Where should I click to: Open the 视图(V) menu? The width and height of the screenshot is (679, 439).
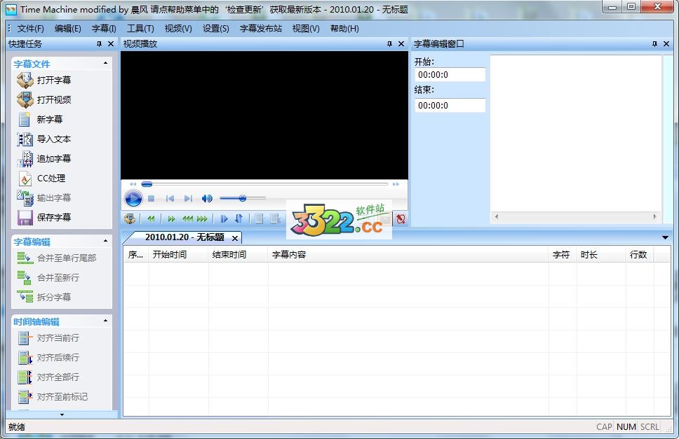pyautogui.click(x=306, y=29)
